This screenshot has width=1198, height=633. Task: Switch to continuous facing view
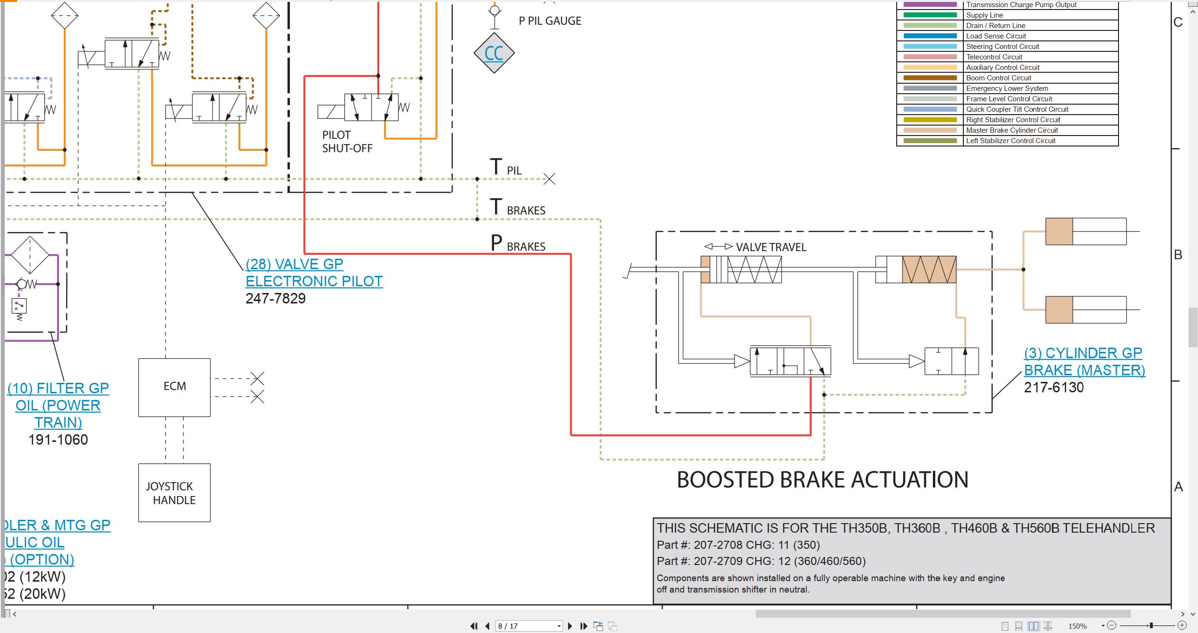pyautogui.click(x=1048, y=626)
